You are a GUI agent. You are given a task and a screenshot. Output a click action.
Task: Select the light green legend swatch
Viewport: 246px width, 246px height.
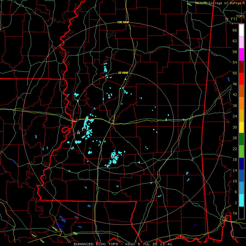point(241,151)
